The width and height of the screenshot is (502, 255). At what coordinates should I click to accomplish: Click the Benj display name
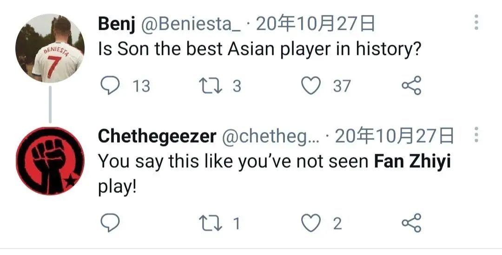click(116, 24)
